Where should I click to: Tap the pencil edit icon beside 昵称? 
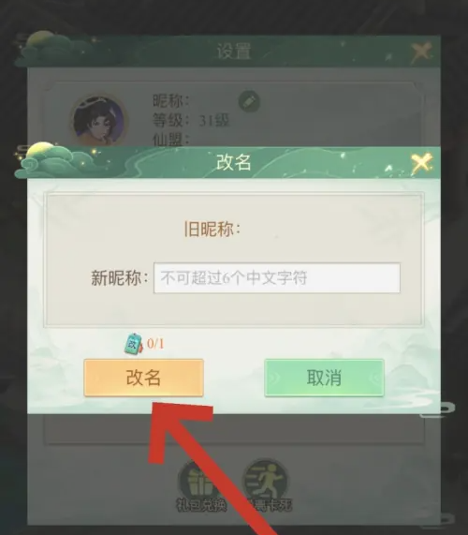coord(249,101)
